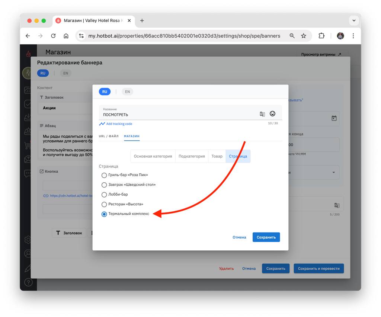This screenshot has width=381, height=317.
Task: Click the Акции heading text
Action: point(49,108)
